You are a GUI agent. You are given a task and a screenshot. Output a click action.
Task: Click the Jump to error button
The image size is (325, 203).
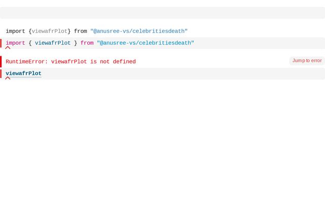tap(307, 61)
